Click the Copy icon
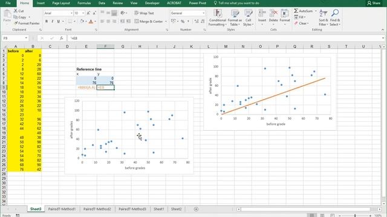The width and height of the screenshot is (387, 217). coord(16,17)
